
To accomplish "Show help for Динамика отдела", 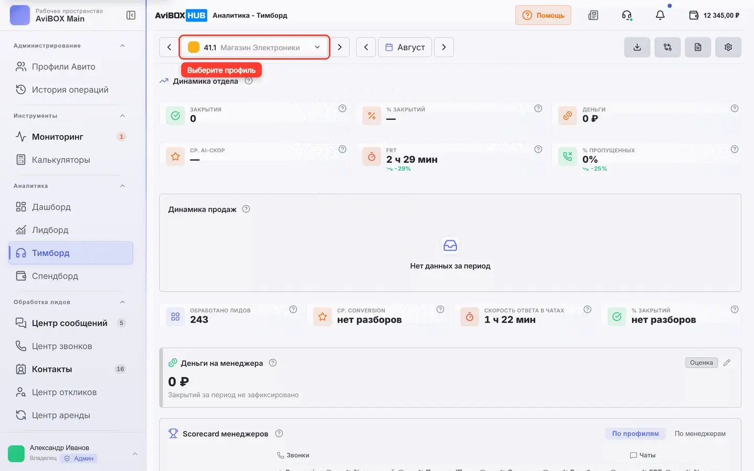I will click(x=249, y=81).
